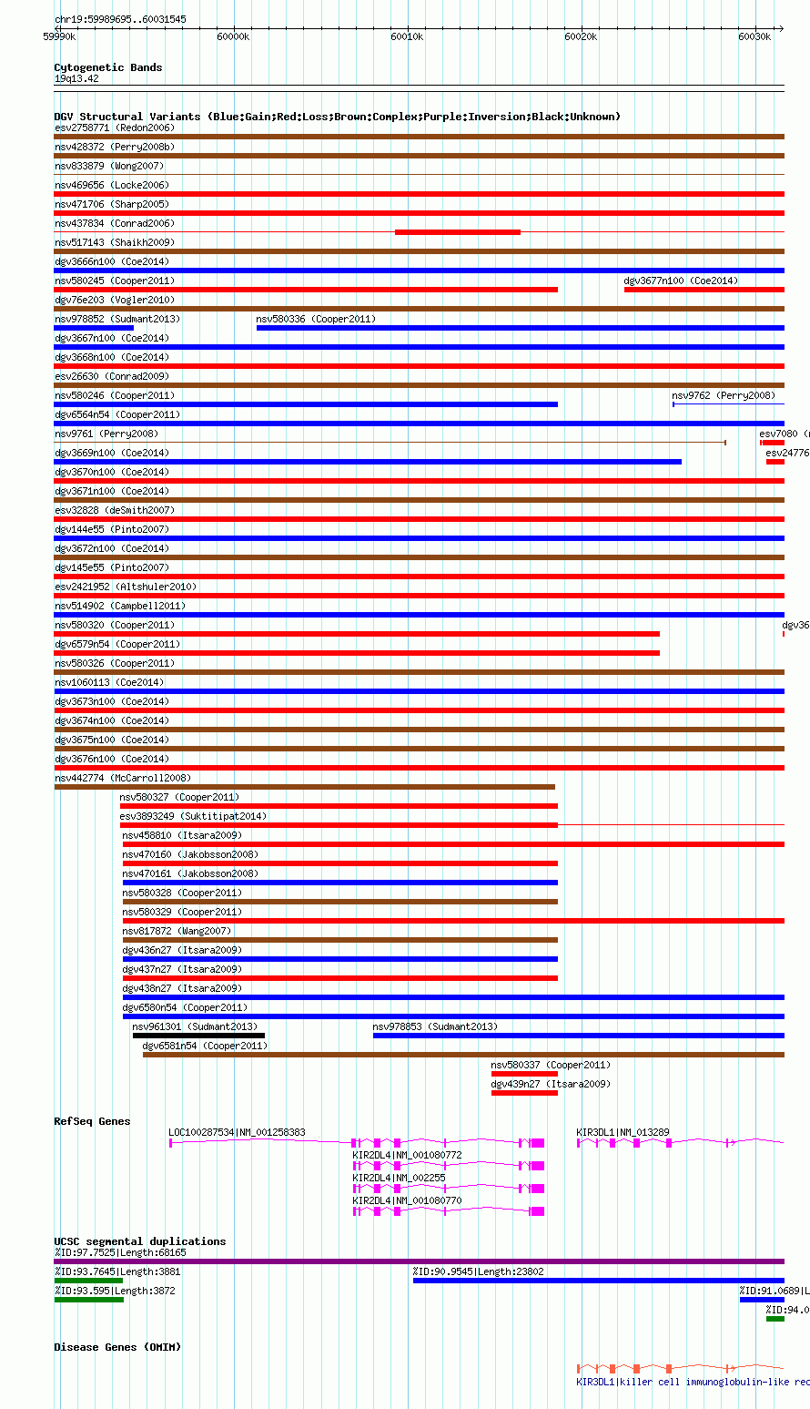Click the Disease Genes (OMIM) track title
810x1409 pixels.
pyautogui.click(x=117, y=1347)
